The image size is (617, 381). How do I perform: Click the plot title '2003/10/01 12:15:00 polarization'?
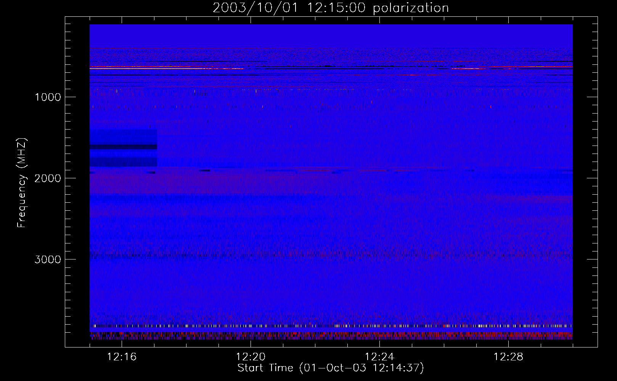coord(331,8)
